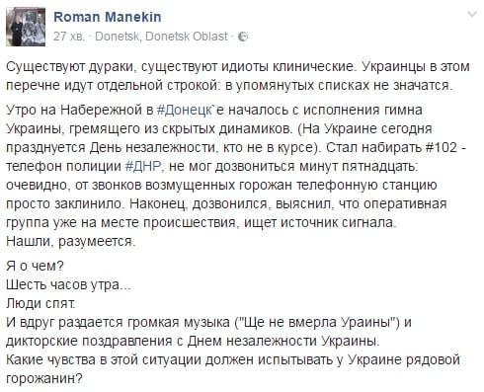Click the line starting Утро на Набережной
This screenshot has width=484, height=392.
(x=214, y=110)
